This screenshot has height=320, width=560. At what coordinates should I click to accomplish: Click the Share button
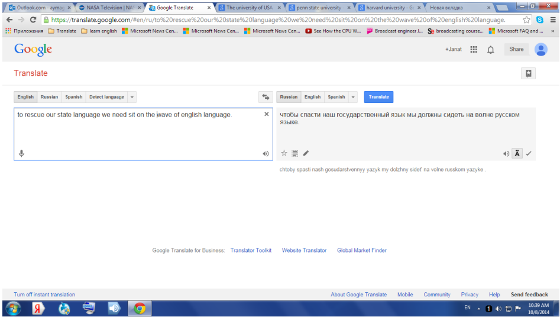tap(516, 49)
